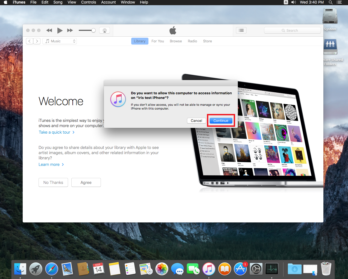
Task: Click the Take a quick tour link
Action: point(57,132)
